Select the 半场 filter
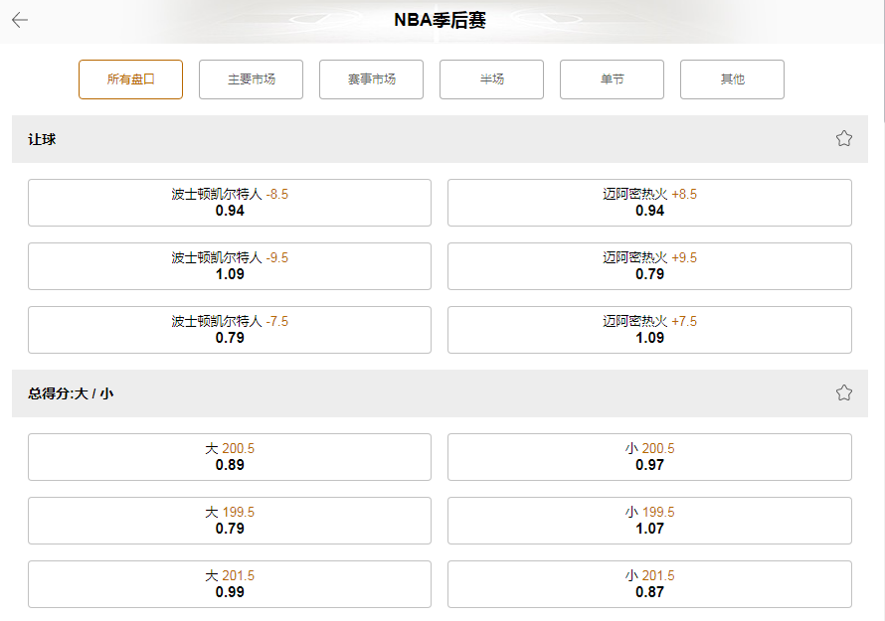The image size is (885, 621). click(491, 79)
